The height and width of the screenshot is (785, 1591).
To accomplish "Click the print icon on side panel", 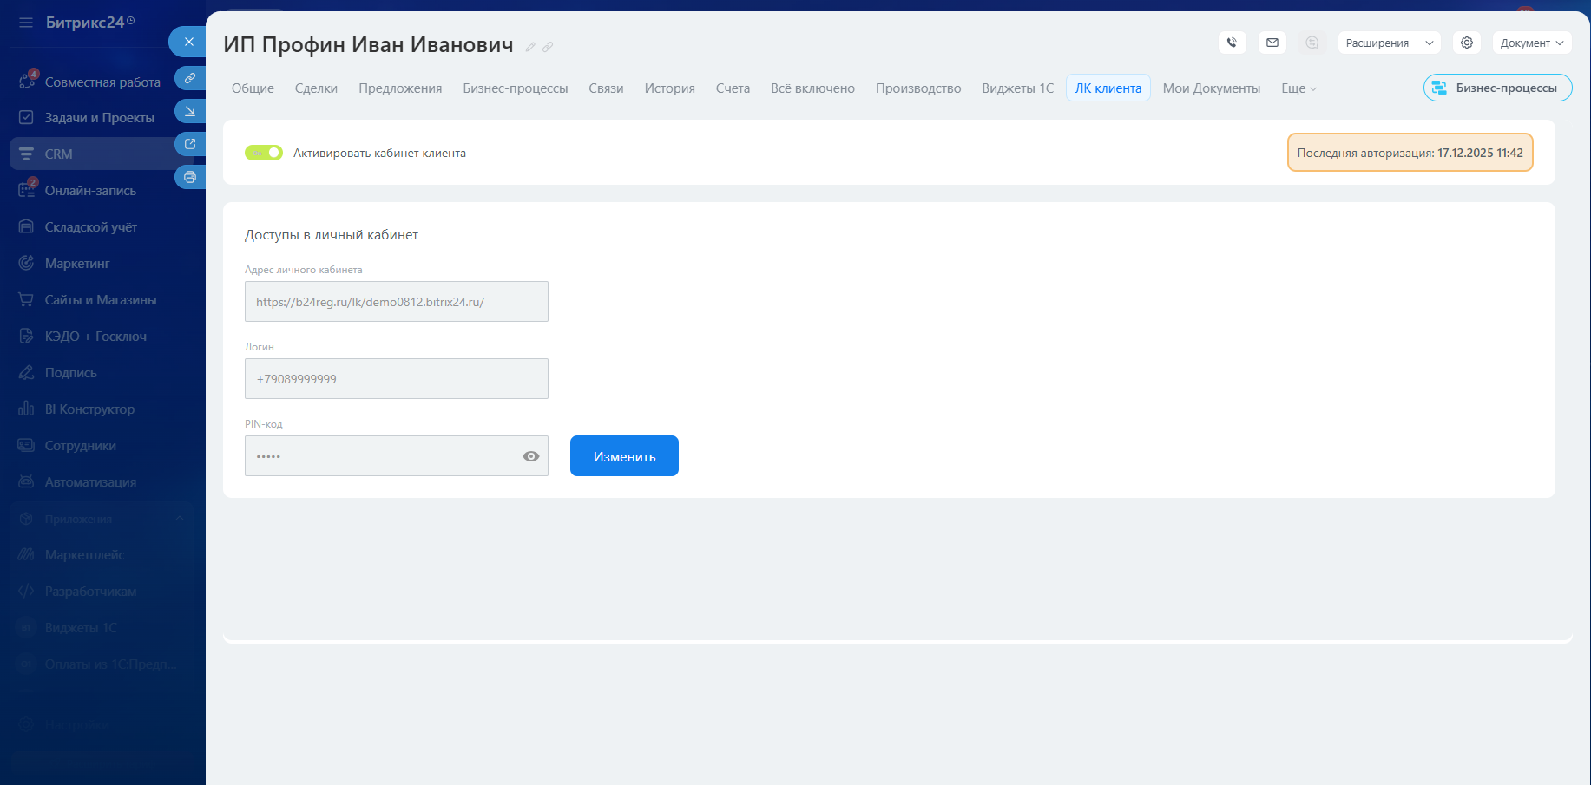I will coord(190,177).
